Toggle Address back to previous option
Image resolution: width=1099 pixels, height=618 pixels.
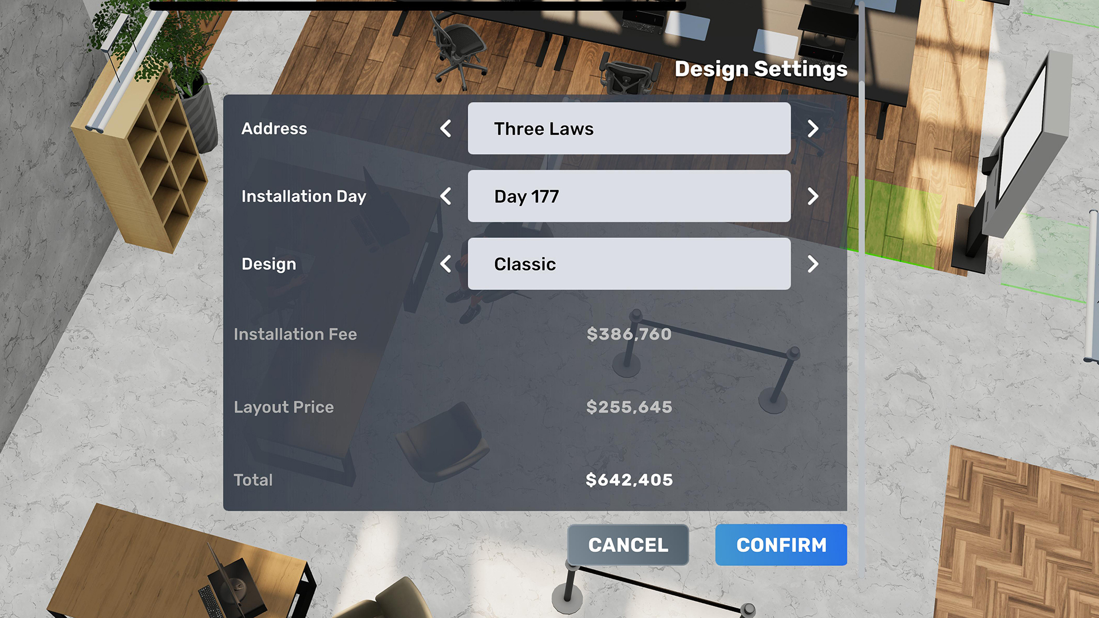coord(446,128)
